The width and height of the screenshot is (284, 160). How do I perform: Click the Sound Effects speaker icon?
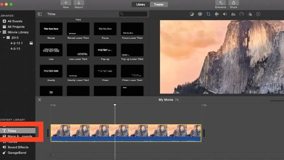click(4, 147)
